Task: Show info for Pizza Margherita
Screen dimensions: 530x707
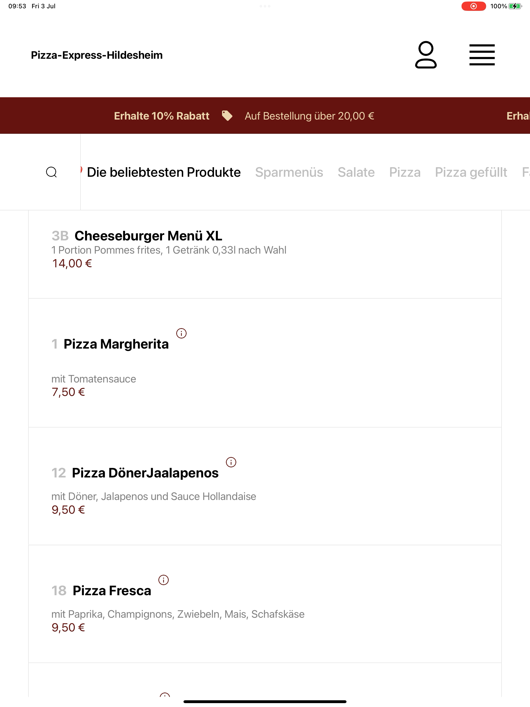Action: 181,333
